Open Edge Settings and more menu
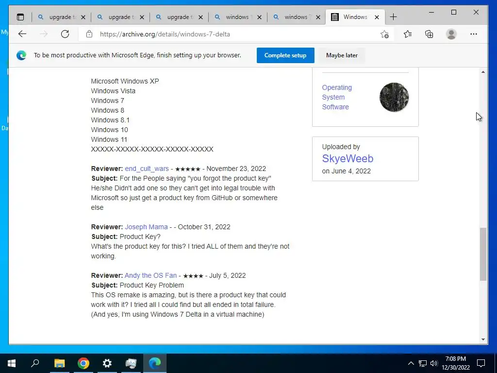497x373 pixels. pyautogui.click(x=474, y=34)
